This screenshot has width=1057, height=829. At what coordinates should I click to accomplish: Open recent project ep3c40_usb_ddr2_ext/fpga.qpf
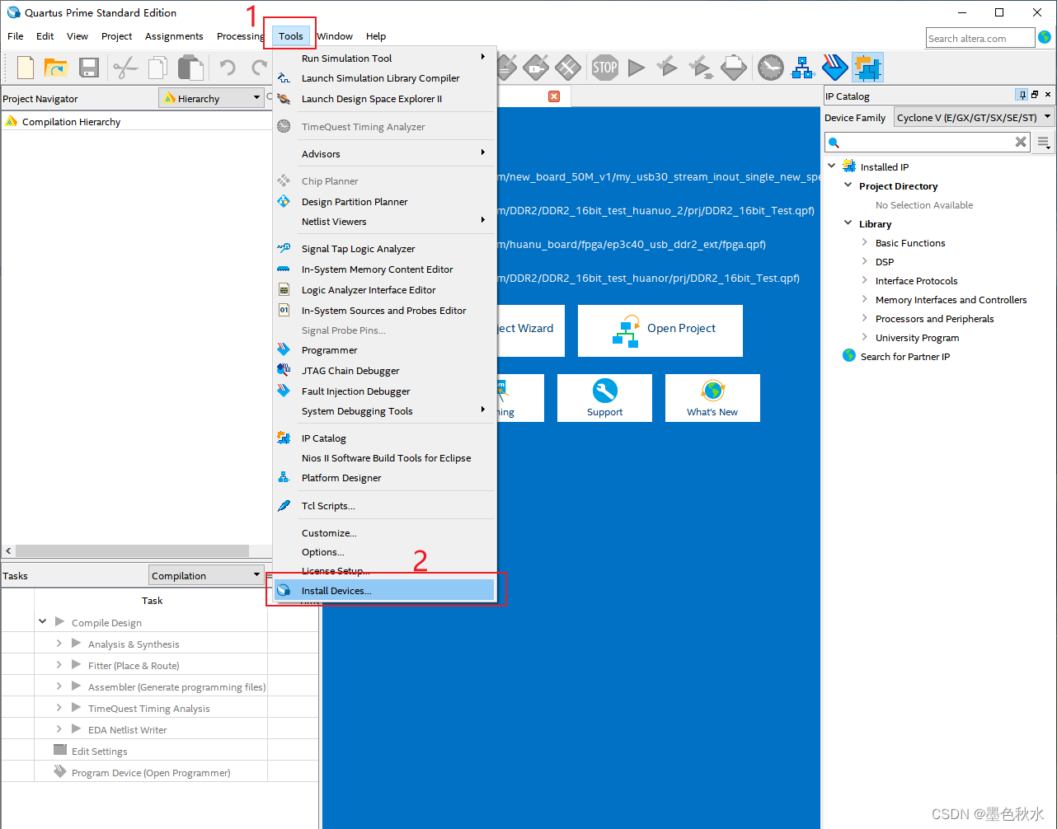631,245
